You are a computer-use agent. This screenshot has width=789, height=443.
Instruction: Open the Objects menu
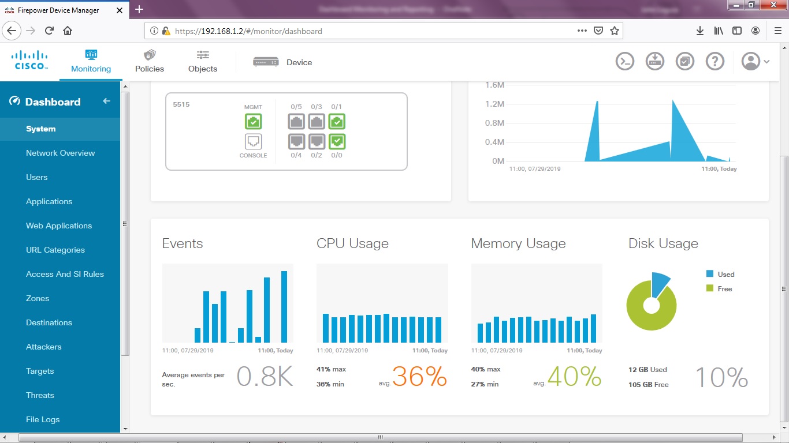[x=202, y=61]
